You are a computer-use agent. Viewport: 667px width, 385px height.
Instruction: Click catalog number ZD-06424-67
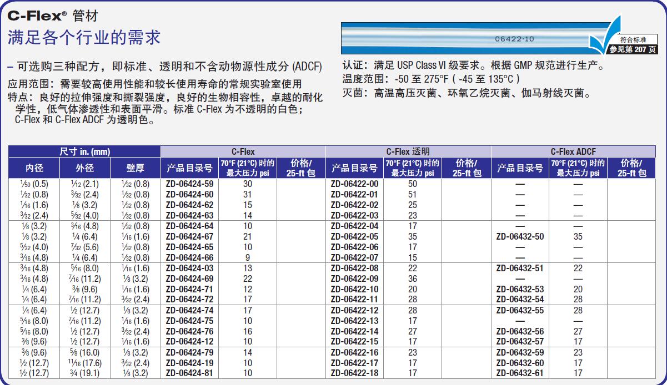tap(189, 236)
